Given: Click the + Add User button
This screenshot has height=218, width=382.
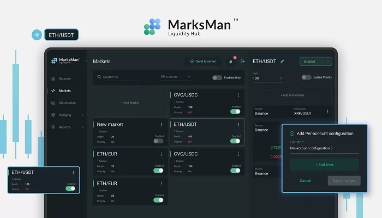Looking at the screenshot, I should click(x=324, y=165).
